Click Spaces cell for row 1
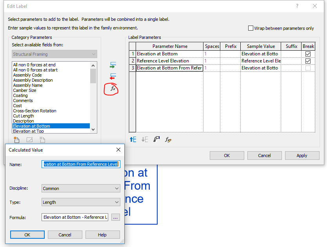The width and height of the screenshot is (327, 247). coord(212,54)
